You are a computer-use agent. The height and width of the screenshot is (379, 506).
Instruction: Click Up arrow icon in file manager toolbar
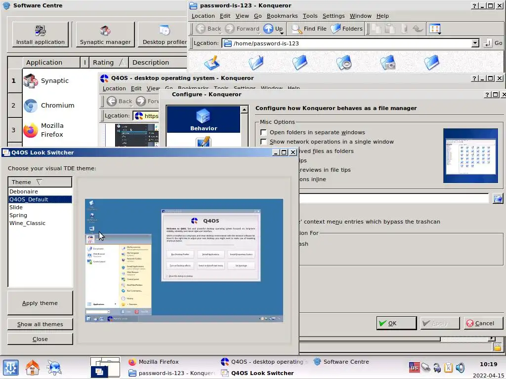(268, 29)
